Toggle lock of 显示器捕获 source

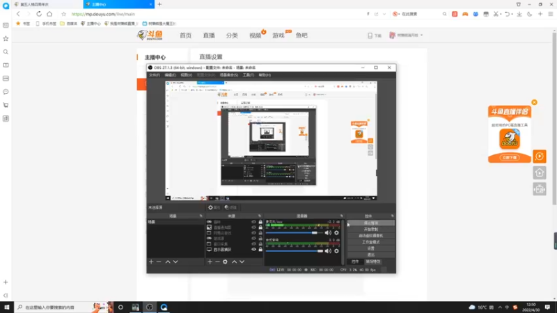[x=260, y=250]
